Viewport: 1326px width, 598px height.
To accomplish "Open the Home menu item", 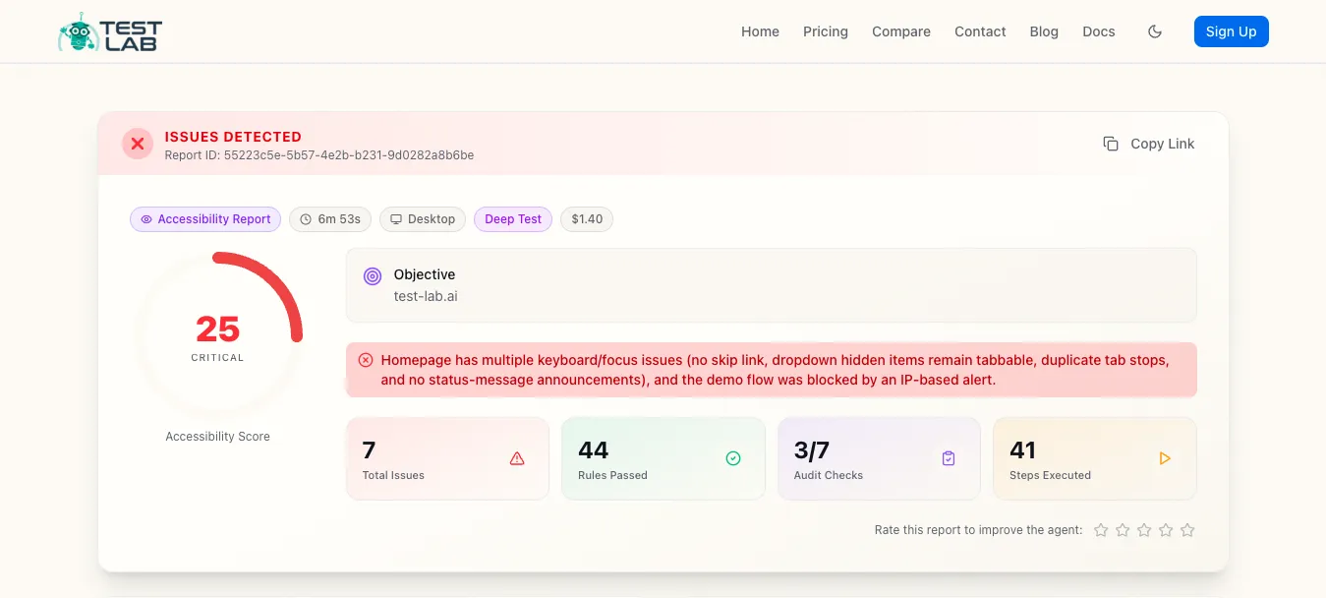I will (760, 31).
